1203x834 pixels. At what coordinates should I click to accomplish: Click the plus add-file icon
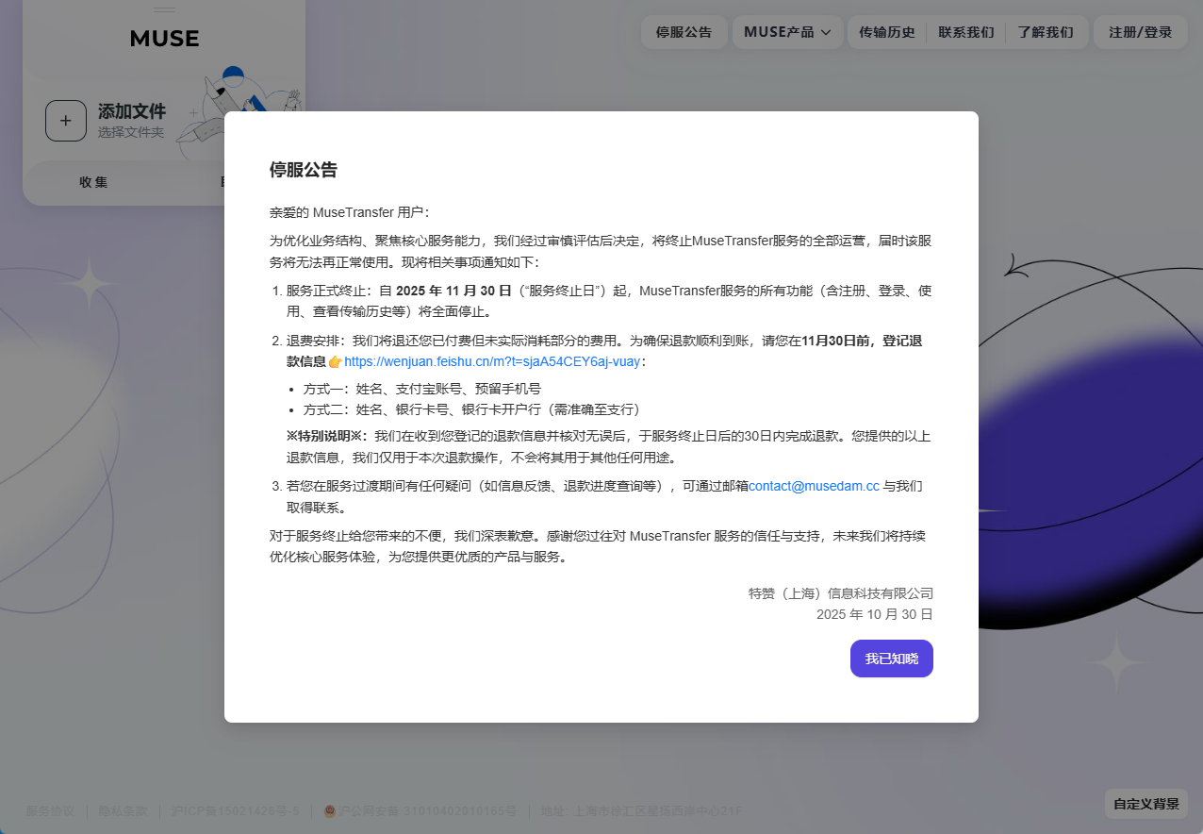pyautogui.click(x=66, y=121)
